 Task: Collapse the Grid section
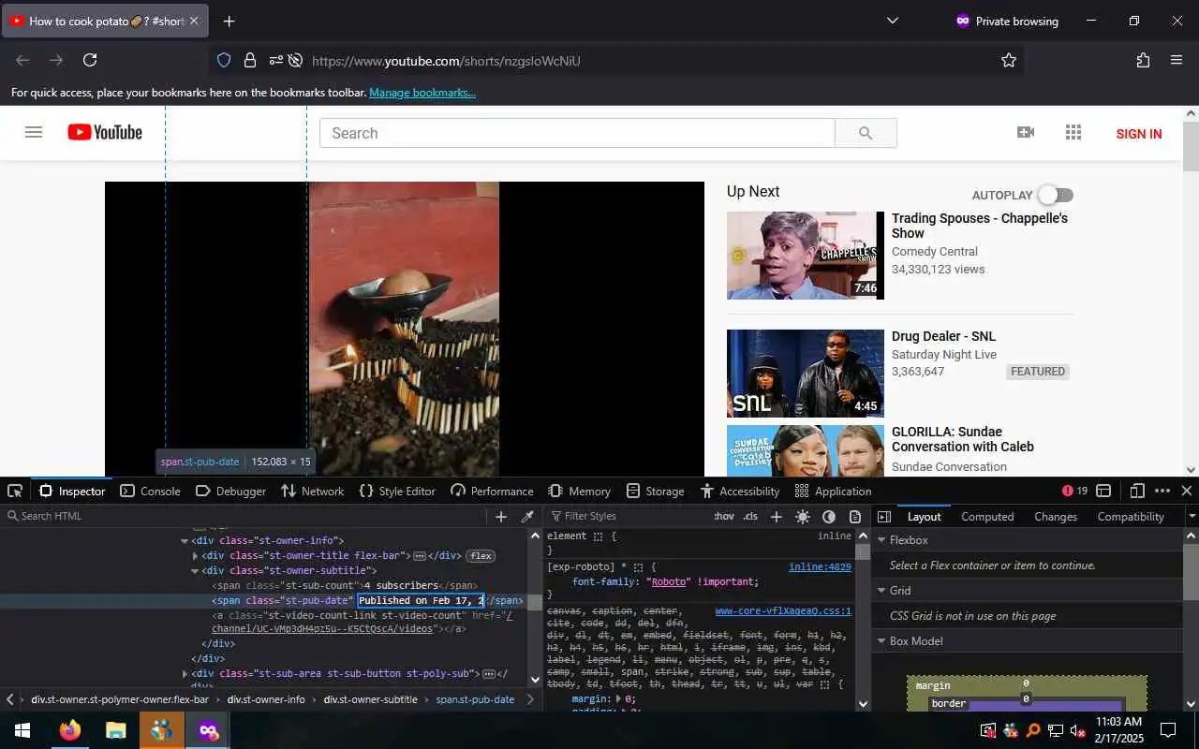click(881, 591)
